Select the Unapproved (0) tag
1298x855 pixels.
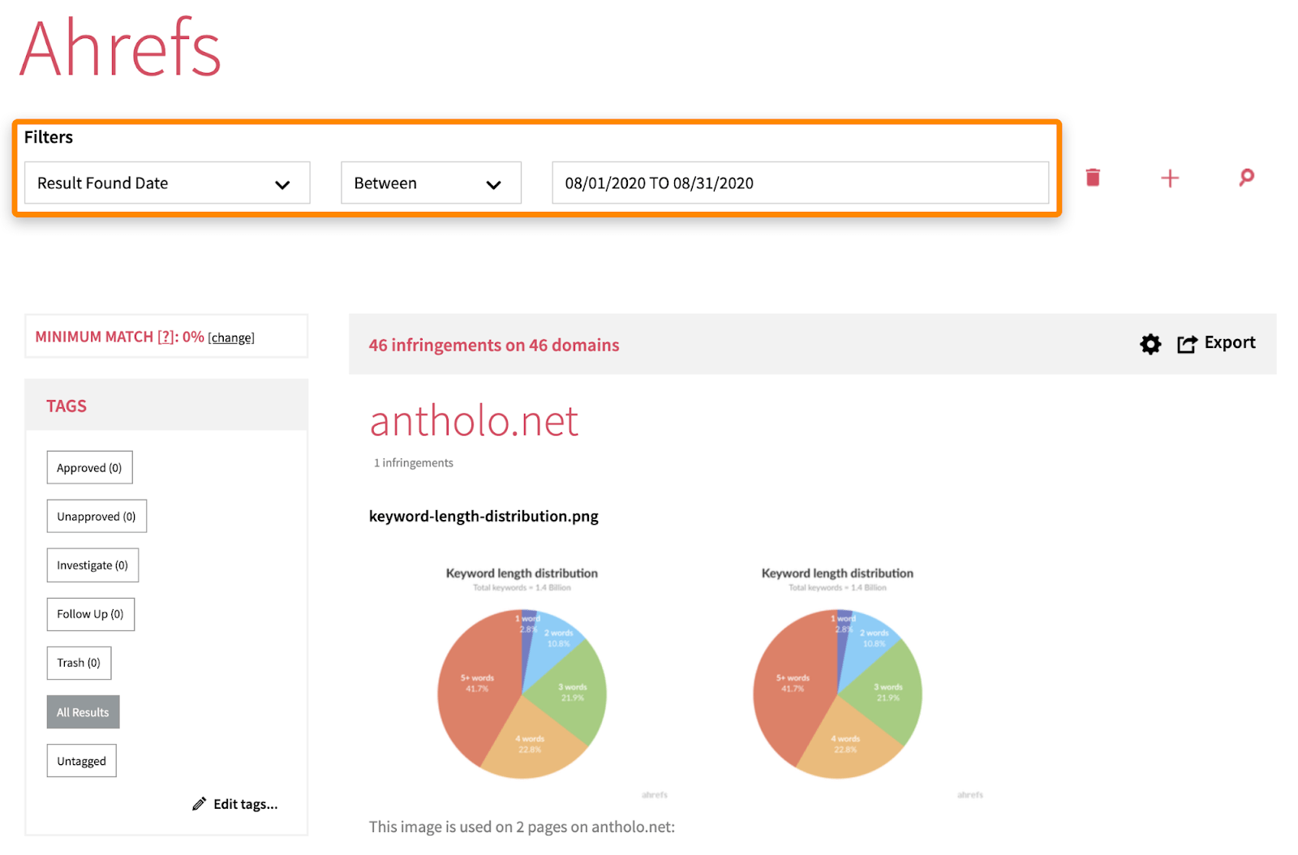click(97, 517)
